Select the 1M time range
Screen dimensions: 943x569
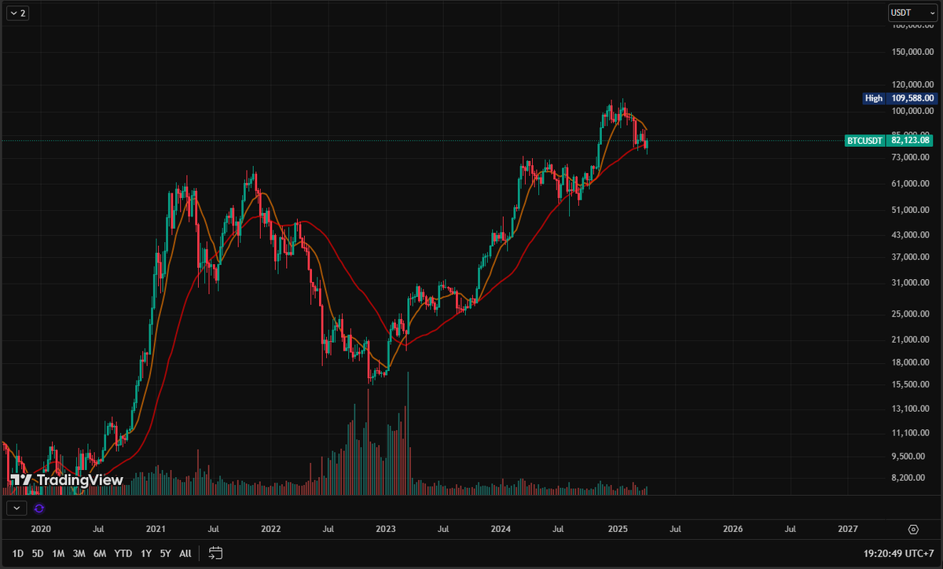pyautogui.click(x=58, y=553)
